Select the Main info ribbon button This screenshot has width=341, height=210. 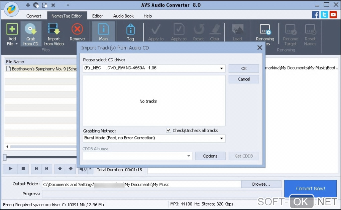pyautogui.click(x=103, y=32)
